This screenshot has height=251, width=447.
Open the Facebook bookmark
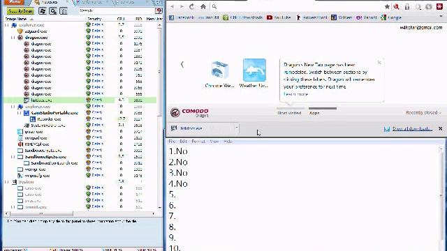(182, 17)
